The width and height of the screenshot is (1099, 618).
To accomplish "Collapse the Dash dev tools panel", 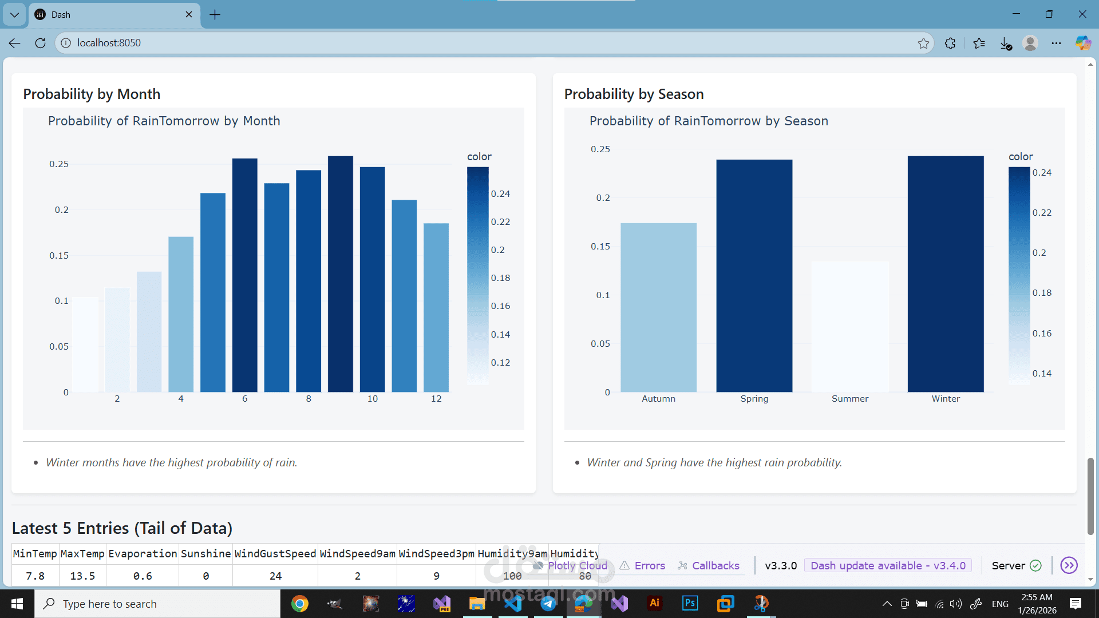I will tap(1069, 565).
